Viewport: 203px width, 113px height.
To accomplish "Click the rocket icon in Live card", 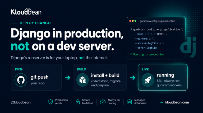I will point(148,80).
